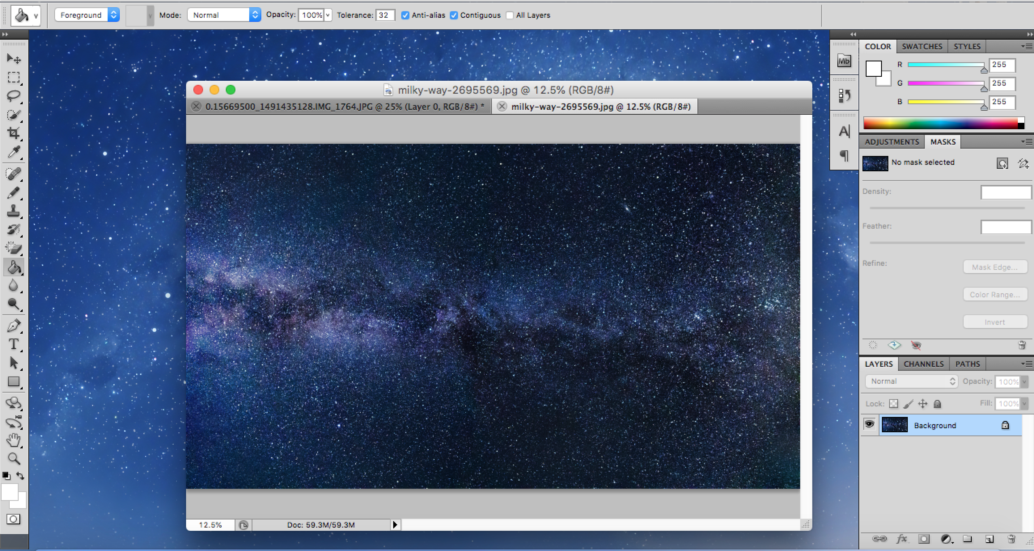The height and width of the screenshot is (551, 1034).
Task: Open the Layers panel options menu
Action: (1027, 364)
